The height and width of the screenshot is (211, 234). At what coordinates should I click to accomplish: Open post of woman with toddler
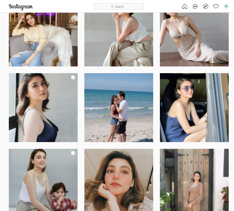pos(43,180)
